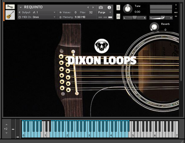This screenshot has height=143, width=185.
Task: Click the volume minus button
Action: coord(151,18)
